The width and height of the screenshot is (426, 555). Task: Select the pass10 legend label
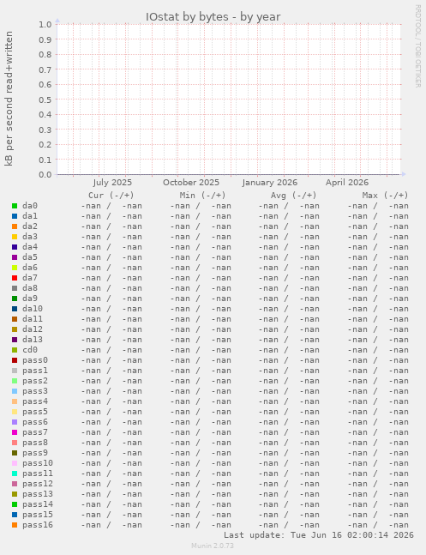(x=38, y=463)
